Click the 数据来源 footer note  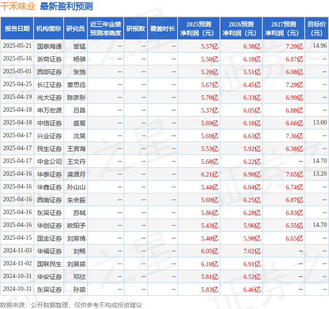click(x=71, y=305)
